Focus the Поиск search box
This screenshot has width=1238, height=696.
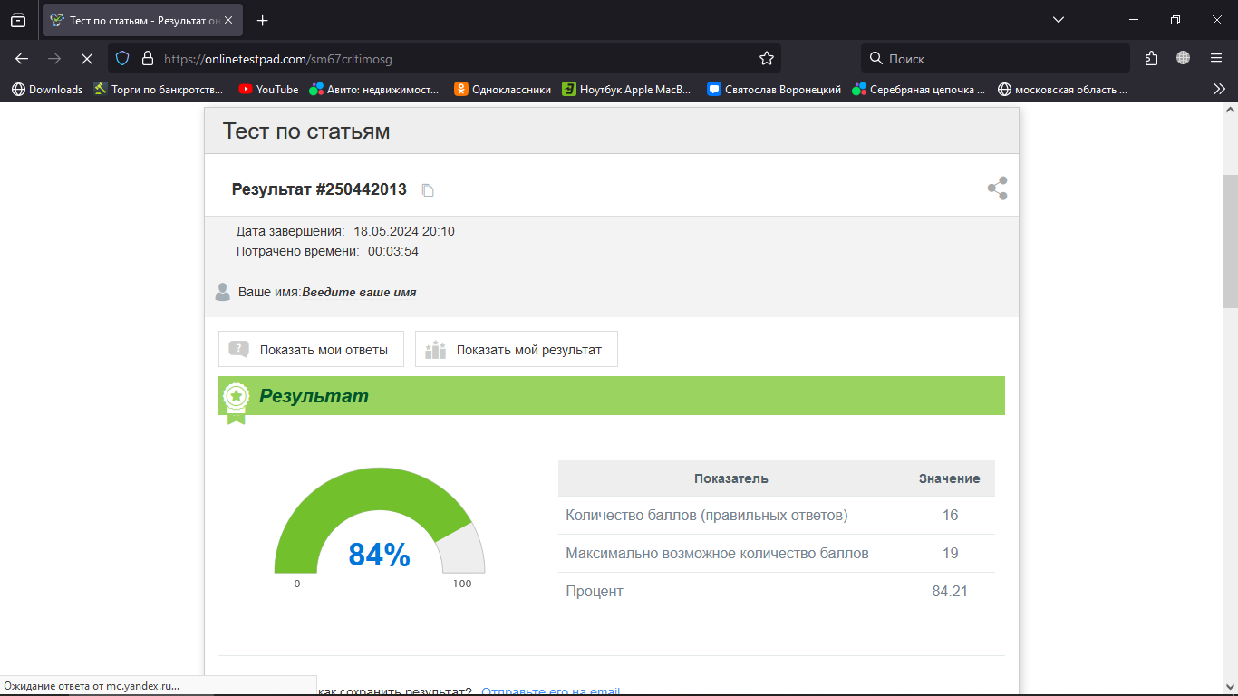coord(995,58)
